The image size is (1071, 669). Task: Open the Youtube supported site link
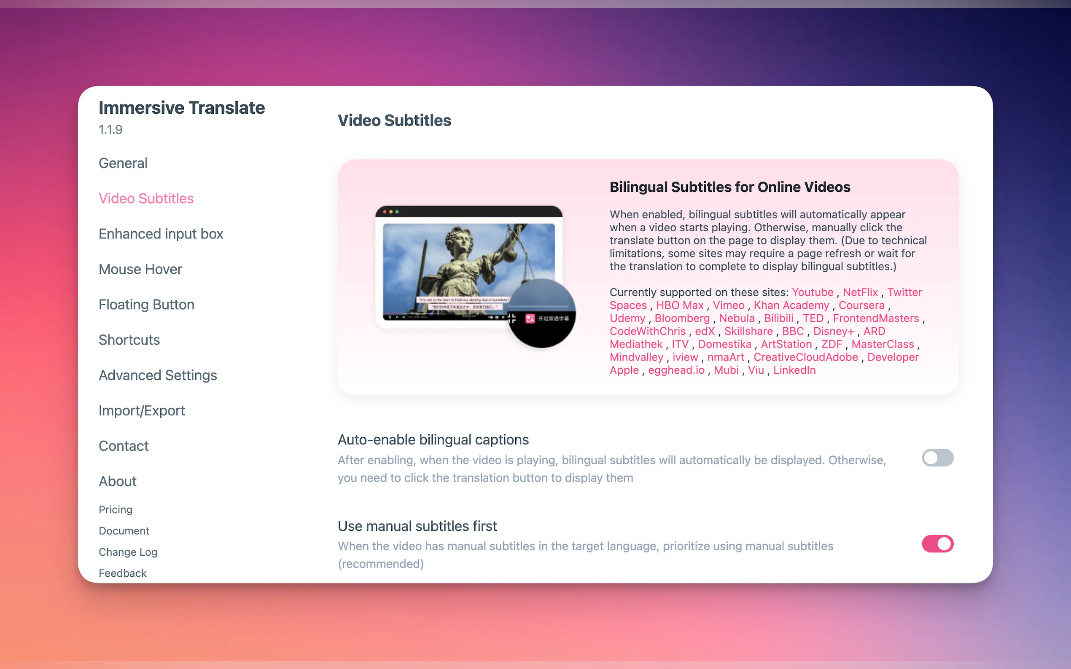point(812,292)
